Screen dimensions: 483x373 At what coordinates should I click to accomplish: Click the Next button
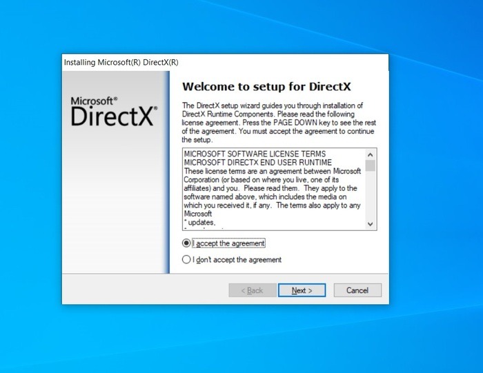(302, 290)
